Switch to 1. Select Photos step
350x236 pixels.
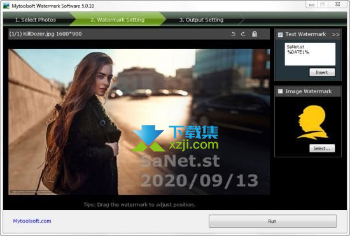(36, 20)
